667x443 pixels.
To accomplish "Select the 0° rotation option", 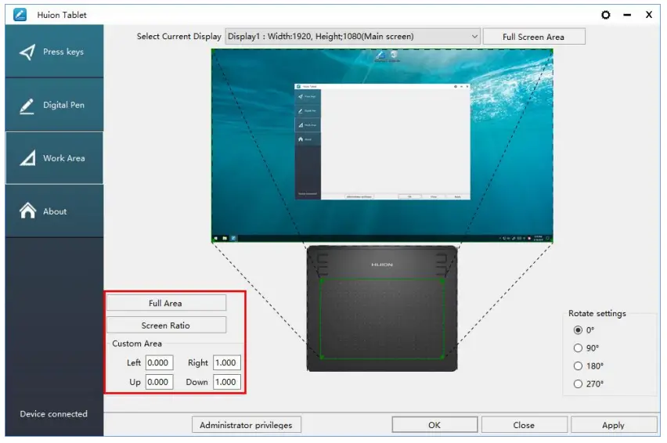I will click(578, 330).
